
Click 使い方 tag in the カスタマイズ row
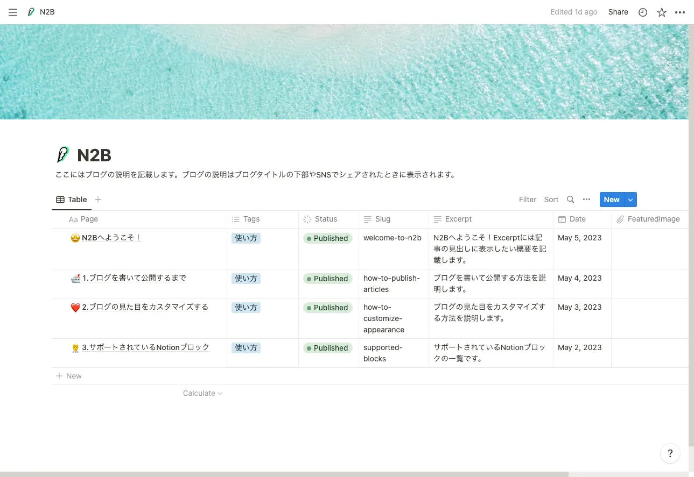click(x=246, y=308)
